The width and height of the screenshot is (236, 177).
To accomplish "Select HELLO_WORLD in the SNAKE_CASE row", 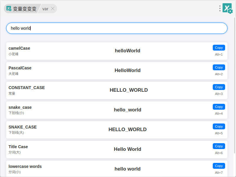I will click(127, 129).
